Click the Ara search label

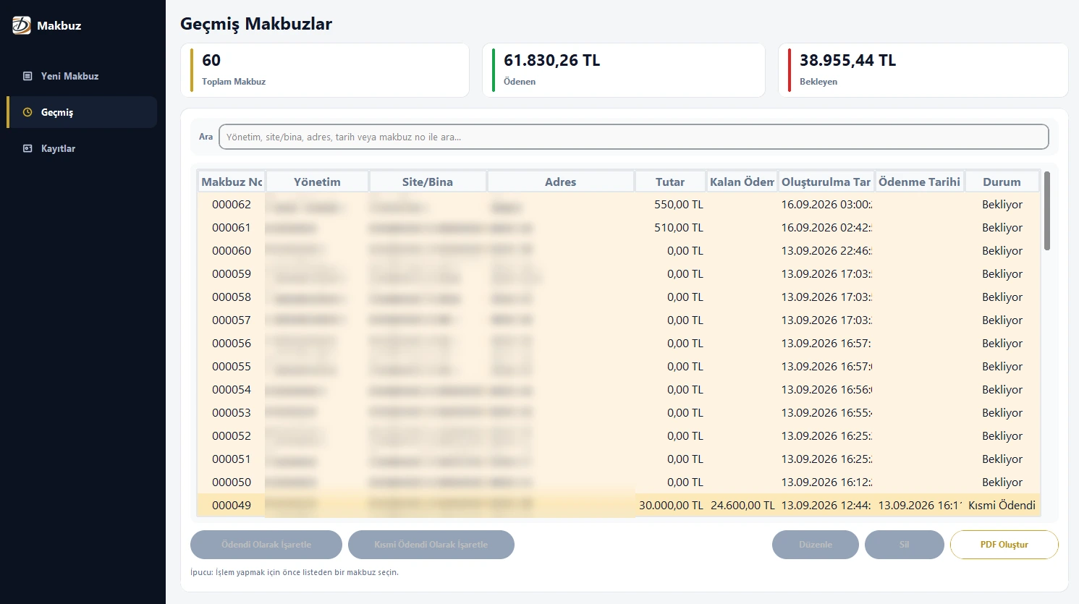coord(206,137)
